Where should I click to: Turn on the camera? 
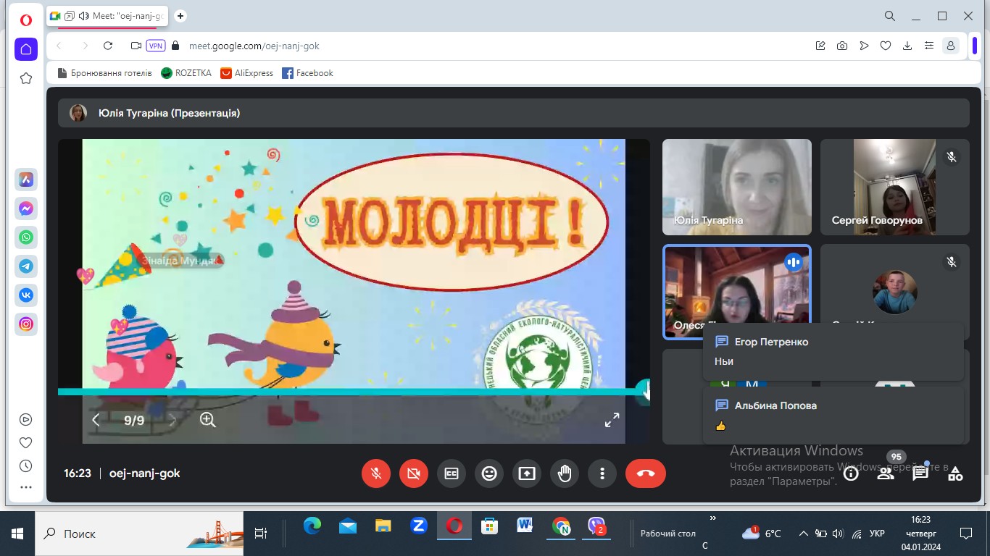tap(414, 473)
